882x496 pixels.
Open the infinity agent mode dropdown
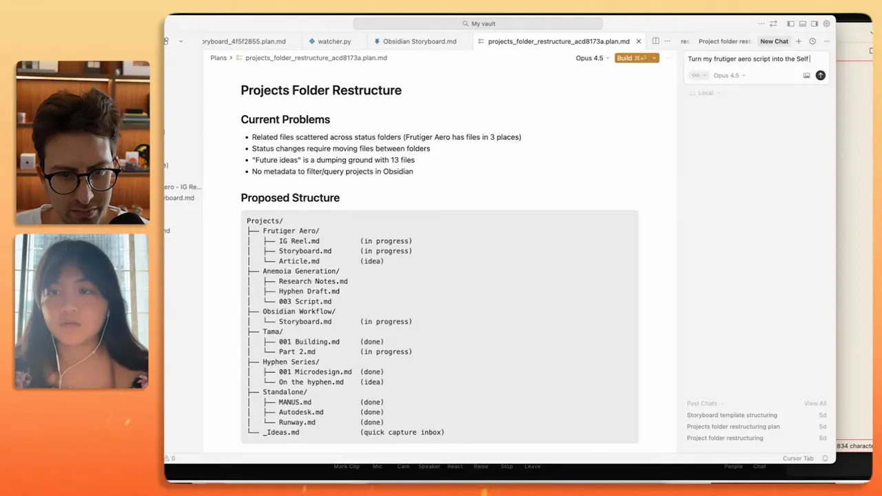tap(699, 76)
